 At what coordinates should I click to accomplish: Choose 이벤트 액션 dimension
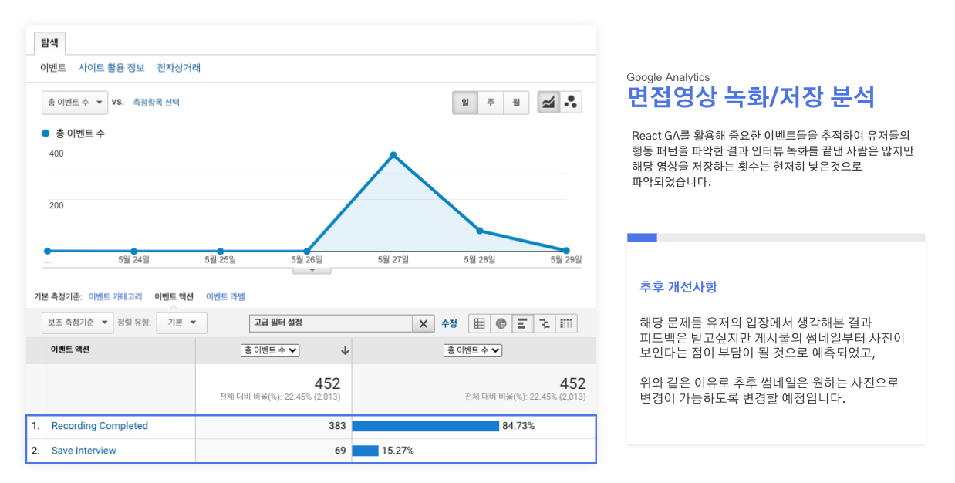coord(174,296)
